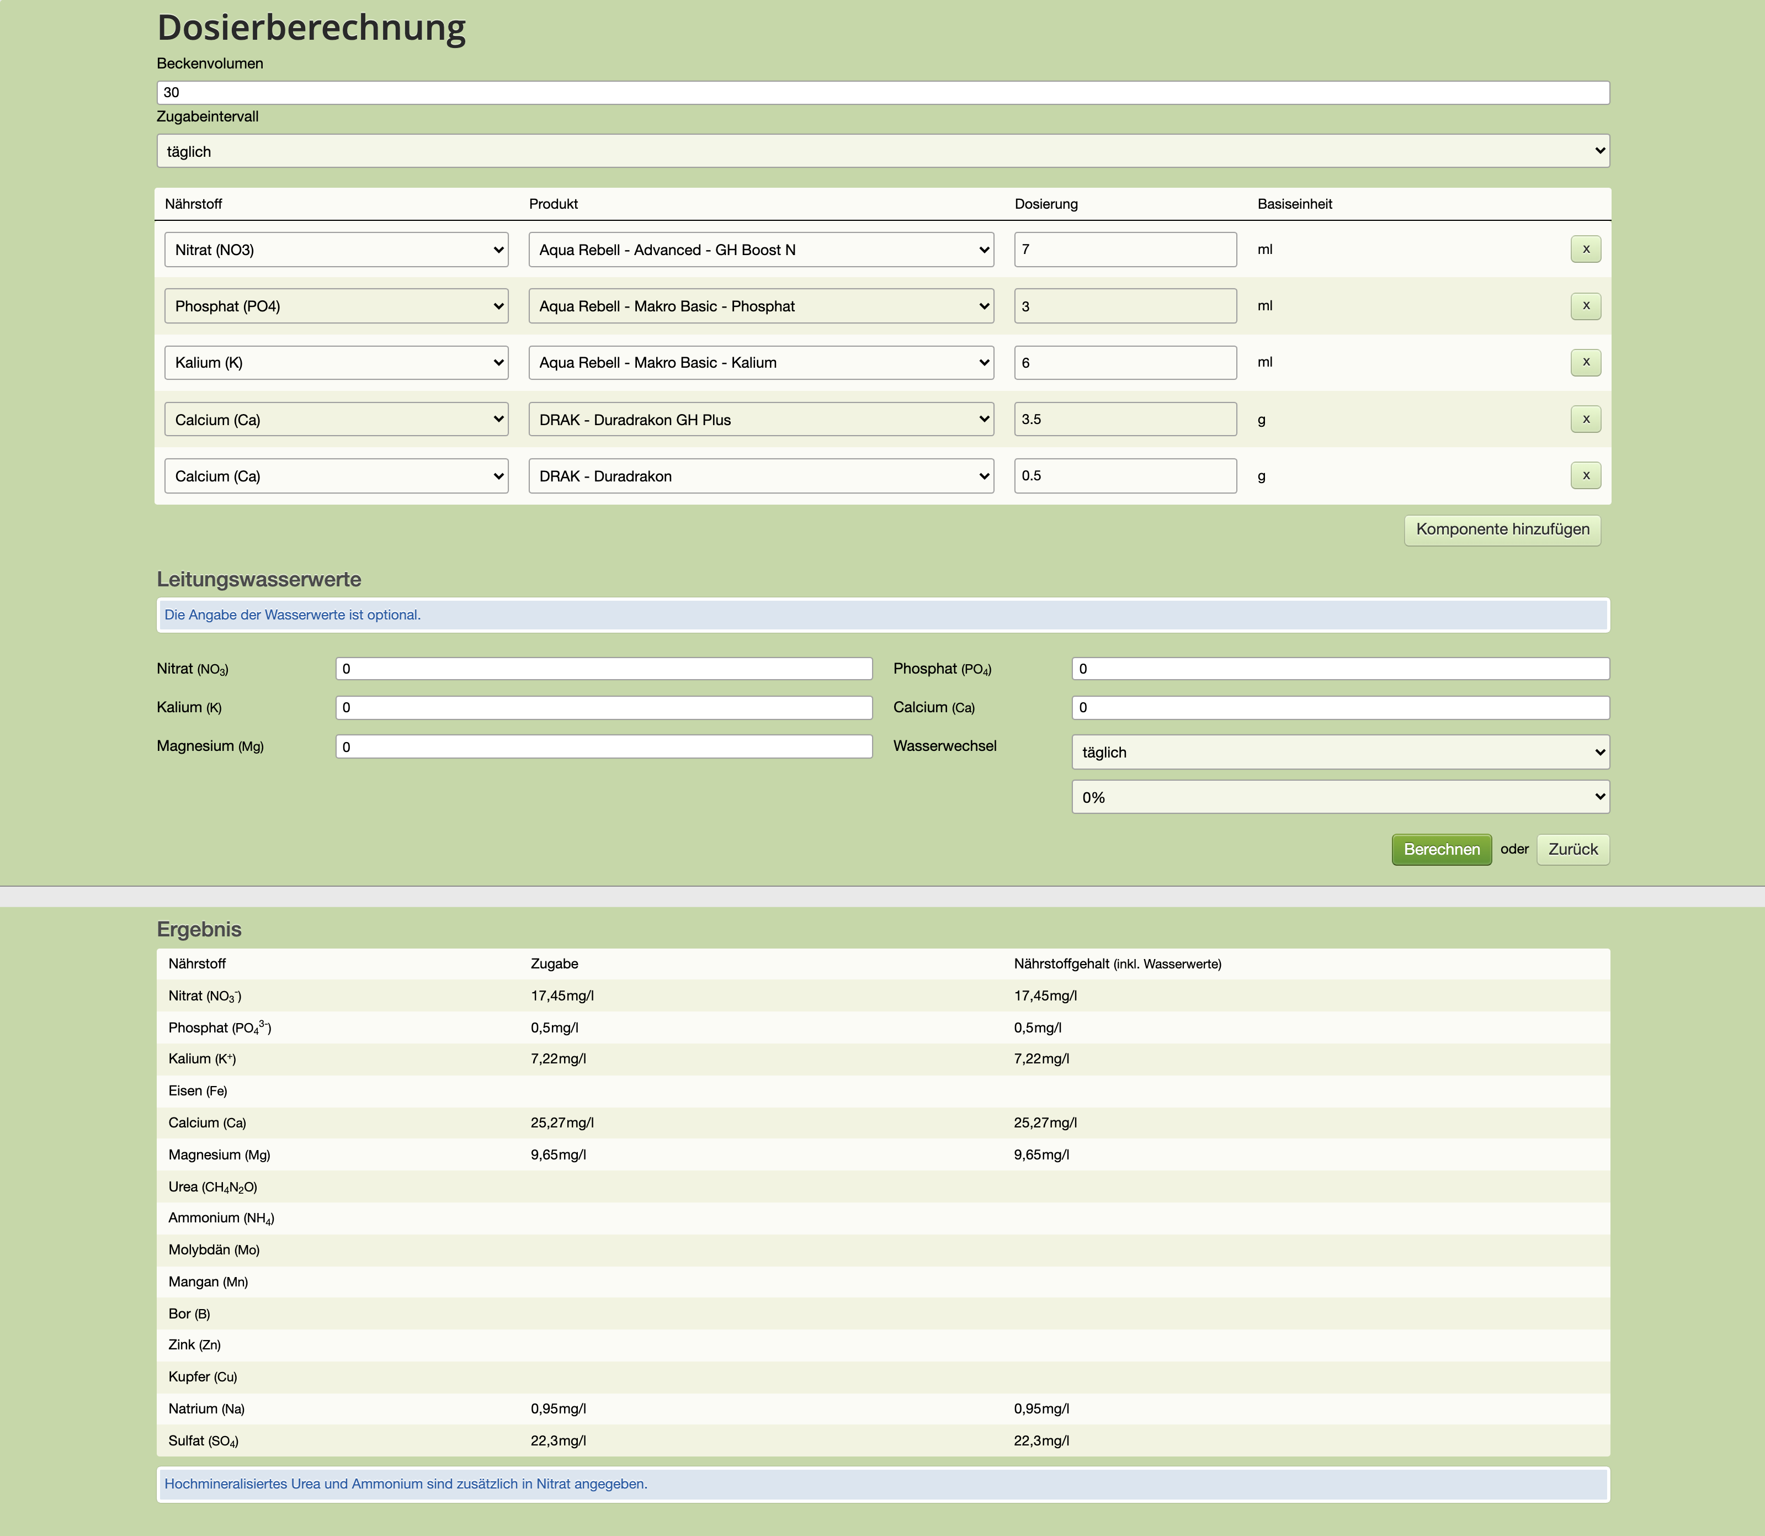Screen dimensions: 1765x1536
Task: Click the Dosierung column header
Action: point(1046,204)
